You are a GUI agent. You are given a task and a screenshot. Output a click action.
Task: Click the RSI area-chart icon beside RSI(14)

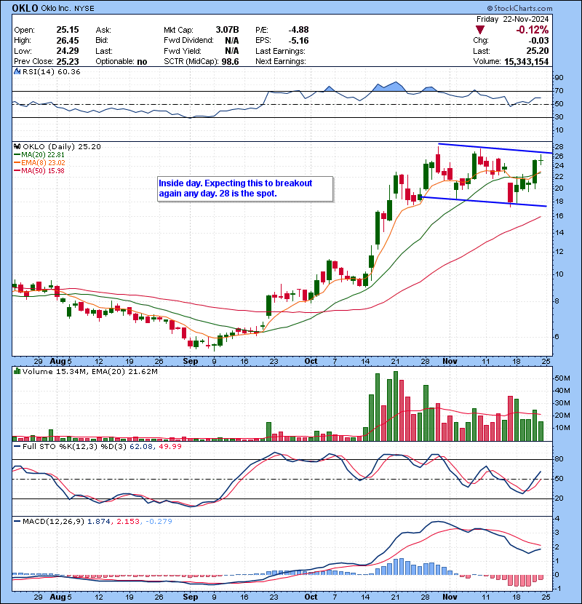[x=17, y=71]
